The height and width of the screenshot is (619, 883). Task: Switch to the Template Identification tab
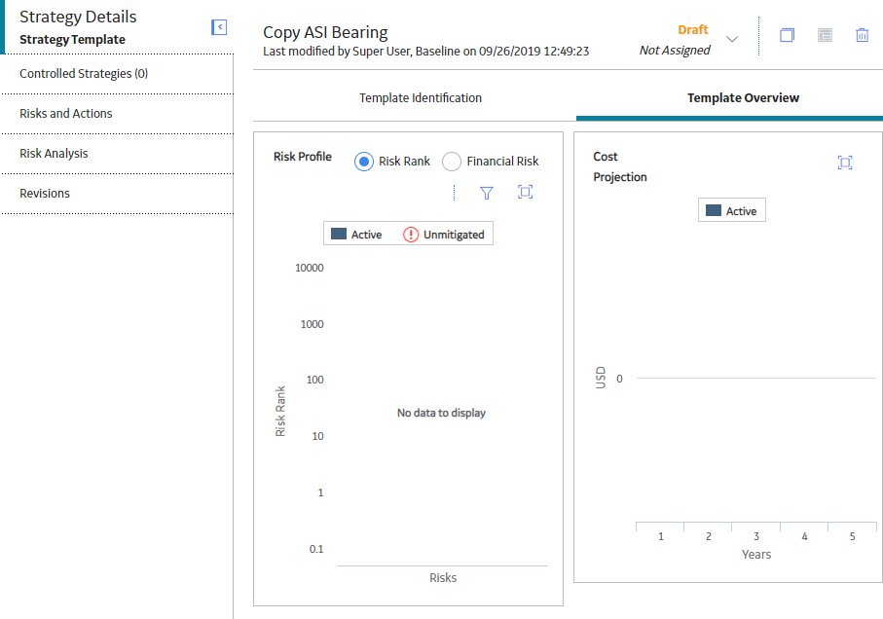tap(421, 98)
